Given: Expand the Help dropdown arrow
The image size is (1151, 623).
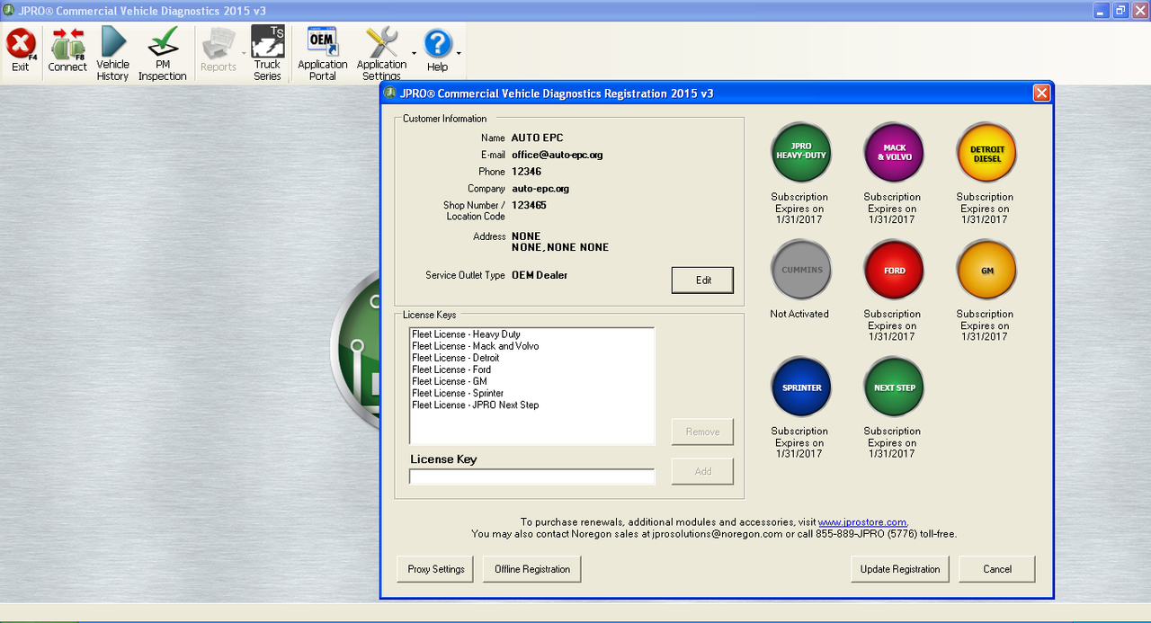Looking at the screenshot, I should [460, 53].
